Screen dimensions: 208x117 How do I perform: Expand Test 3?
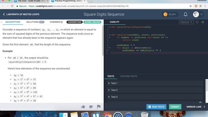(155, 97)
